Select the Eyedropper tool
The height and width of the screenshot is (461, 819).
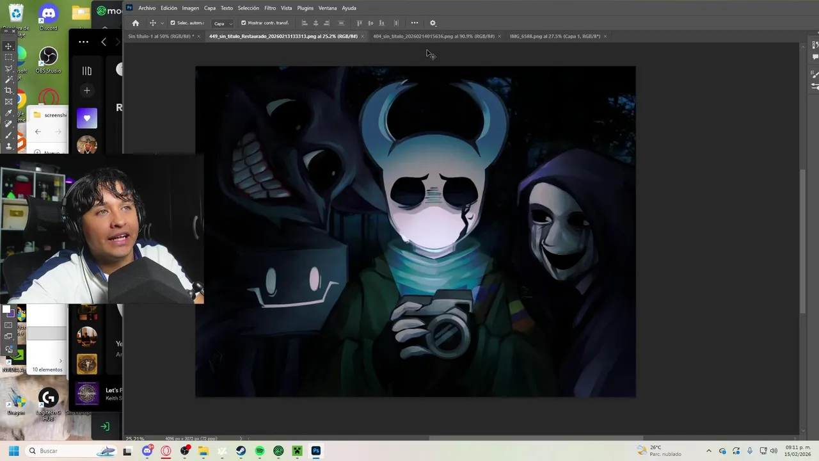coord(8,113)
